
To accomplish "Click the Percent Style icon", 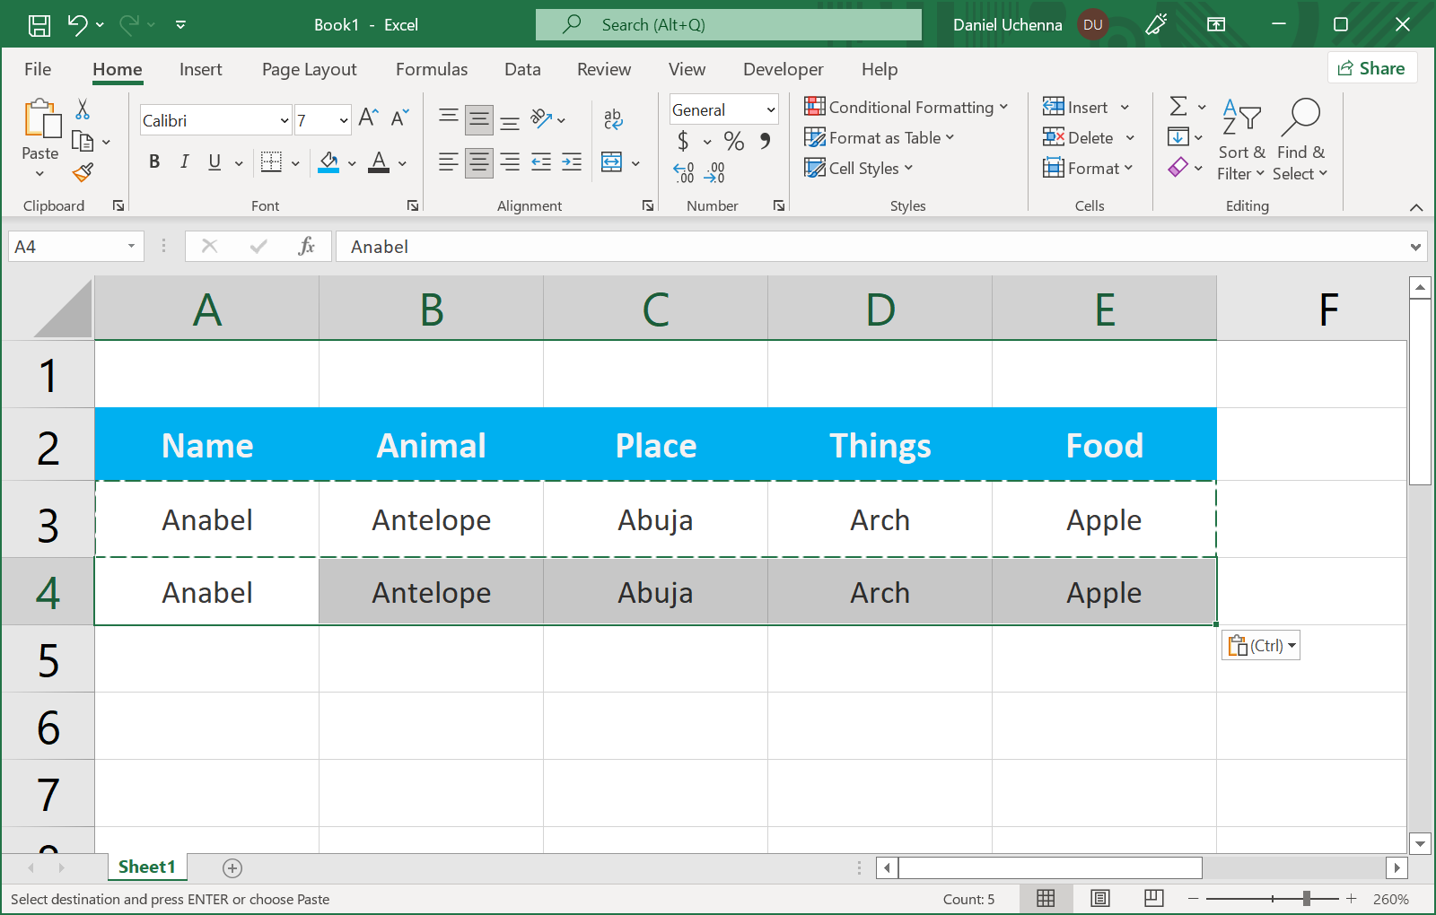I will pos(733,141).
